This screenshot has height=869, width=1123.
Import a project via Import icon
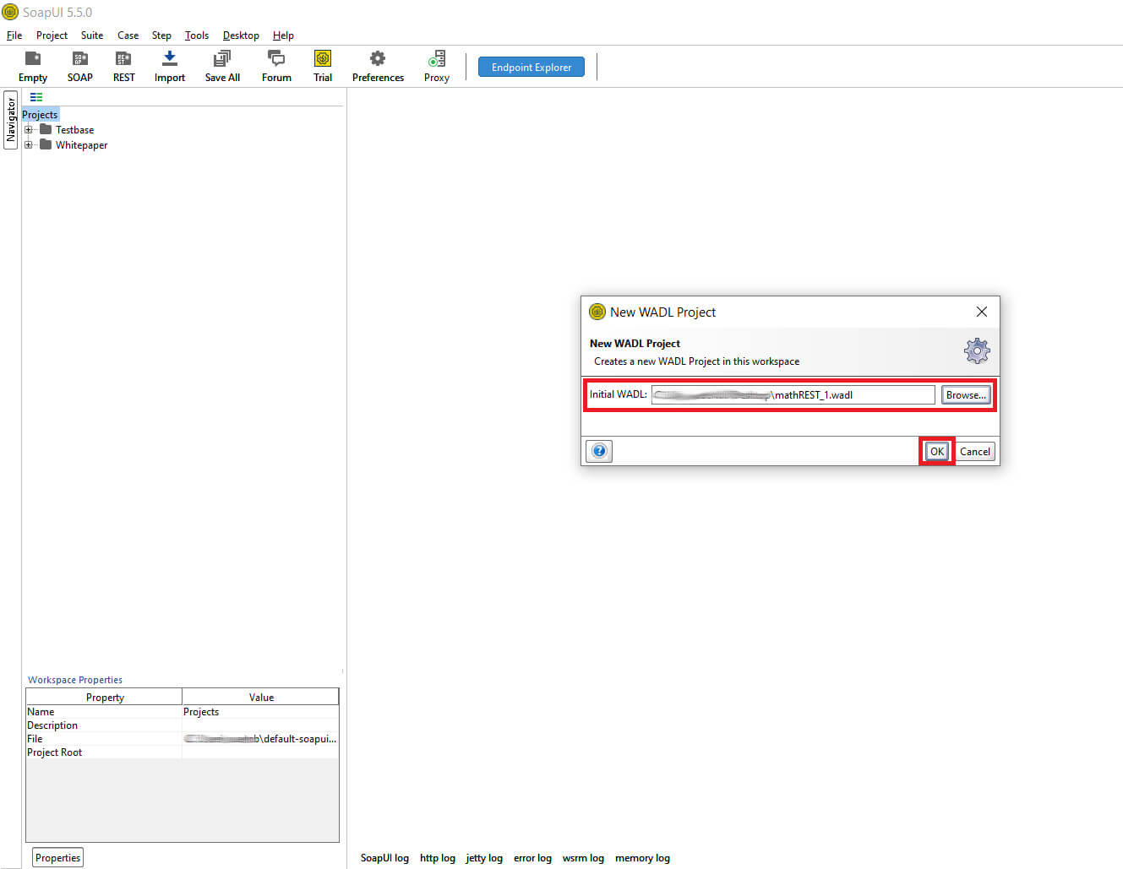[x=169, y=67]
